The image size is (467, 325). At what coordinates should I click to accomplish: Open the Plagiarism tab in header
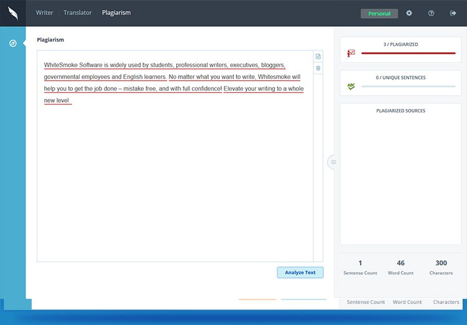point(116,12)
